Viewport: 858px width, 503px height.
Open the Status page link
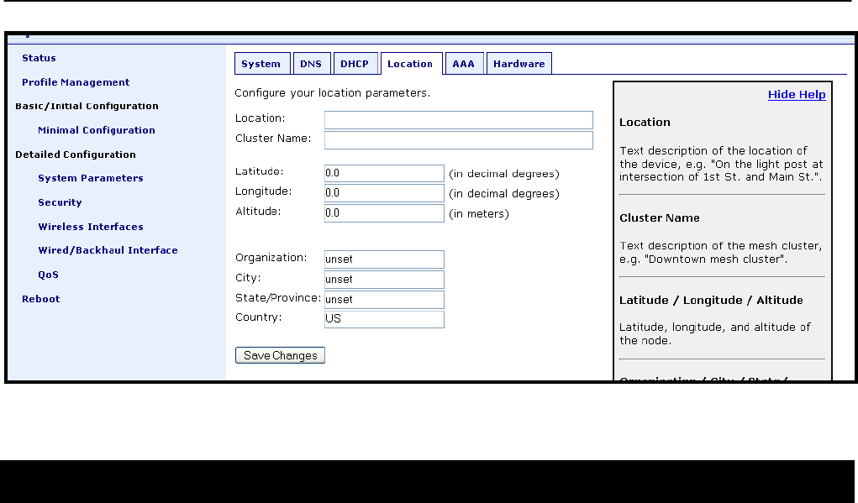click(x=39, y=58)
